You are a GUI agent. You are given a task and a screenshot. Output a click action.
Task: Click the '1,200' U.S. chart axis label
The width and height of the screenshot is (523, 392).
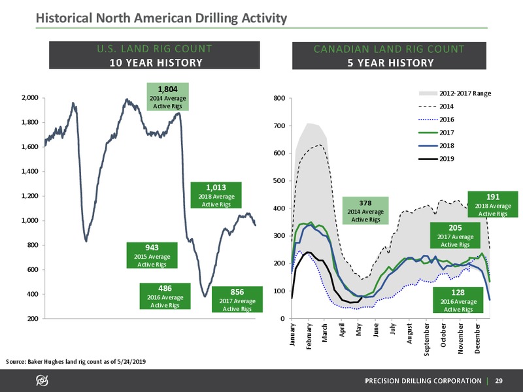tap(30, 195)
